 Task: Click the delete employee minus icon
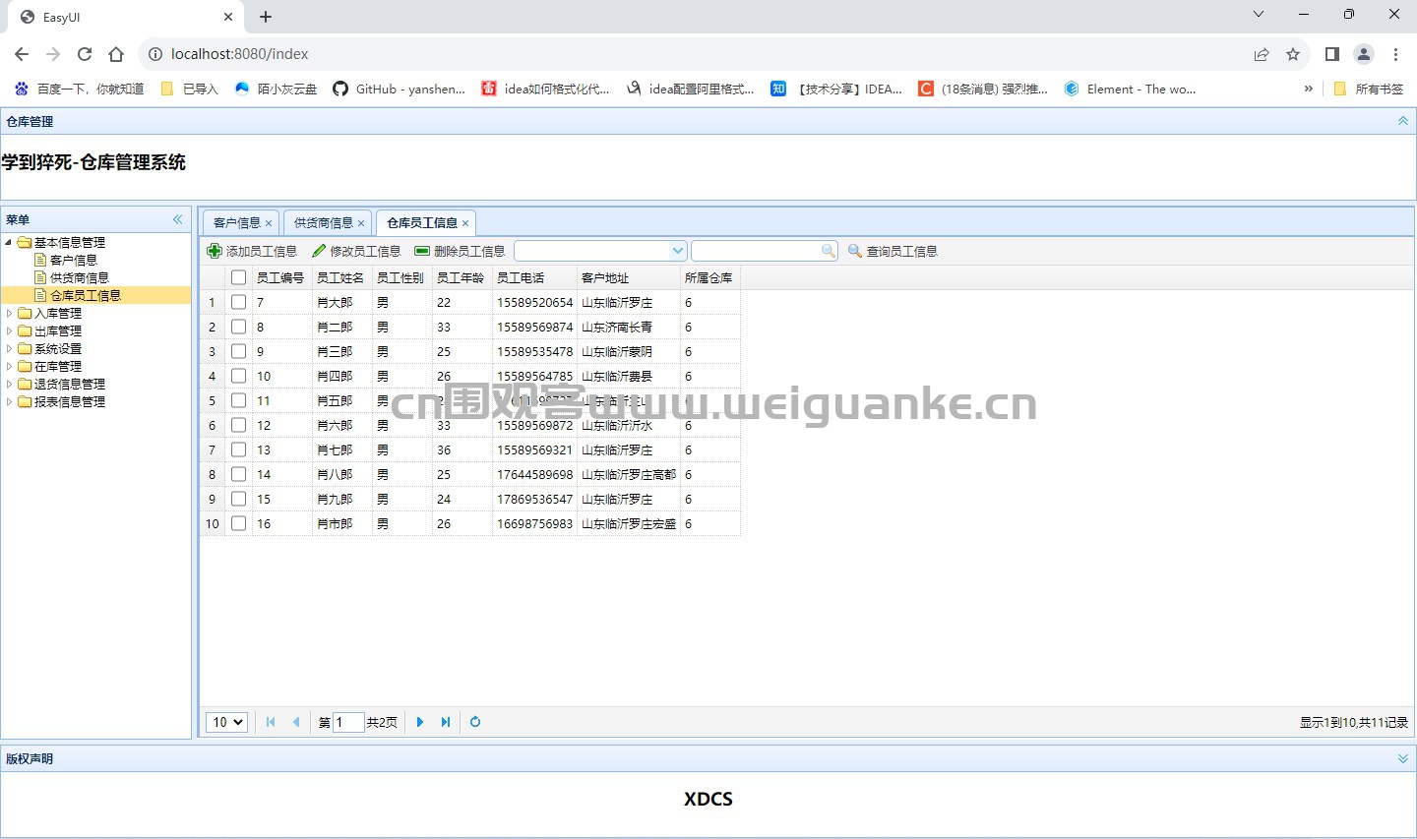[422, 251]
